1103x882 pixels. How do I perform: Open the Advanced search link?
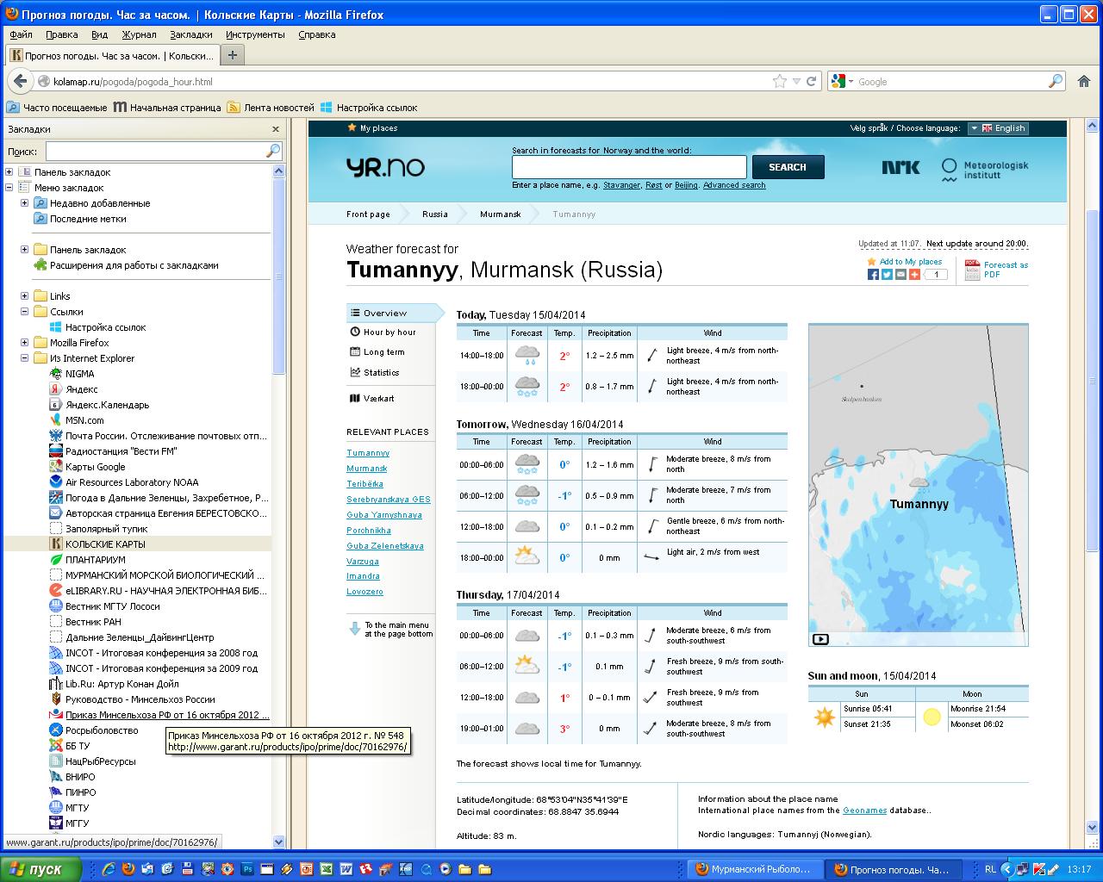click(x=734, y=185)
